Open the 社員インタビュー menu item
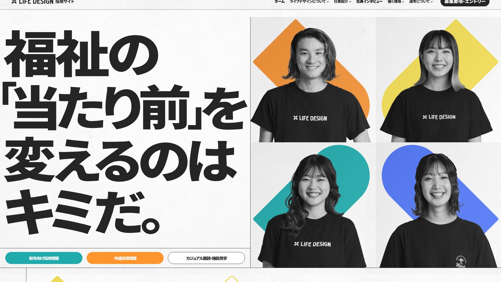501x282 pixels. click(x=369, y=2)
